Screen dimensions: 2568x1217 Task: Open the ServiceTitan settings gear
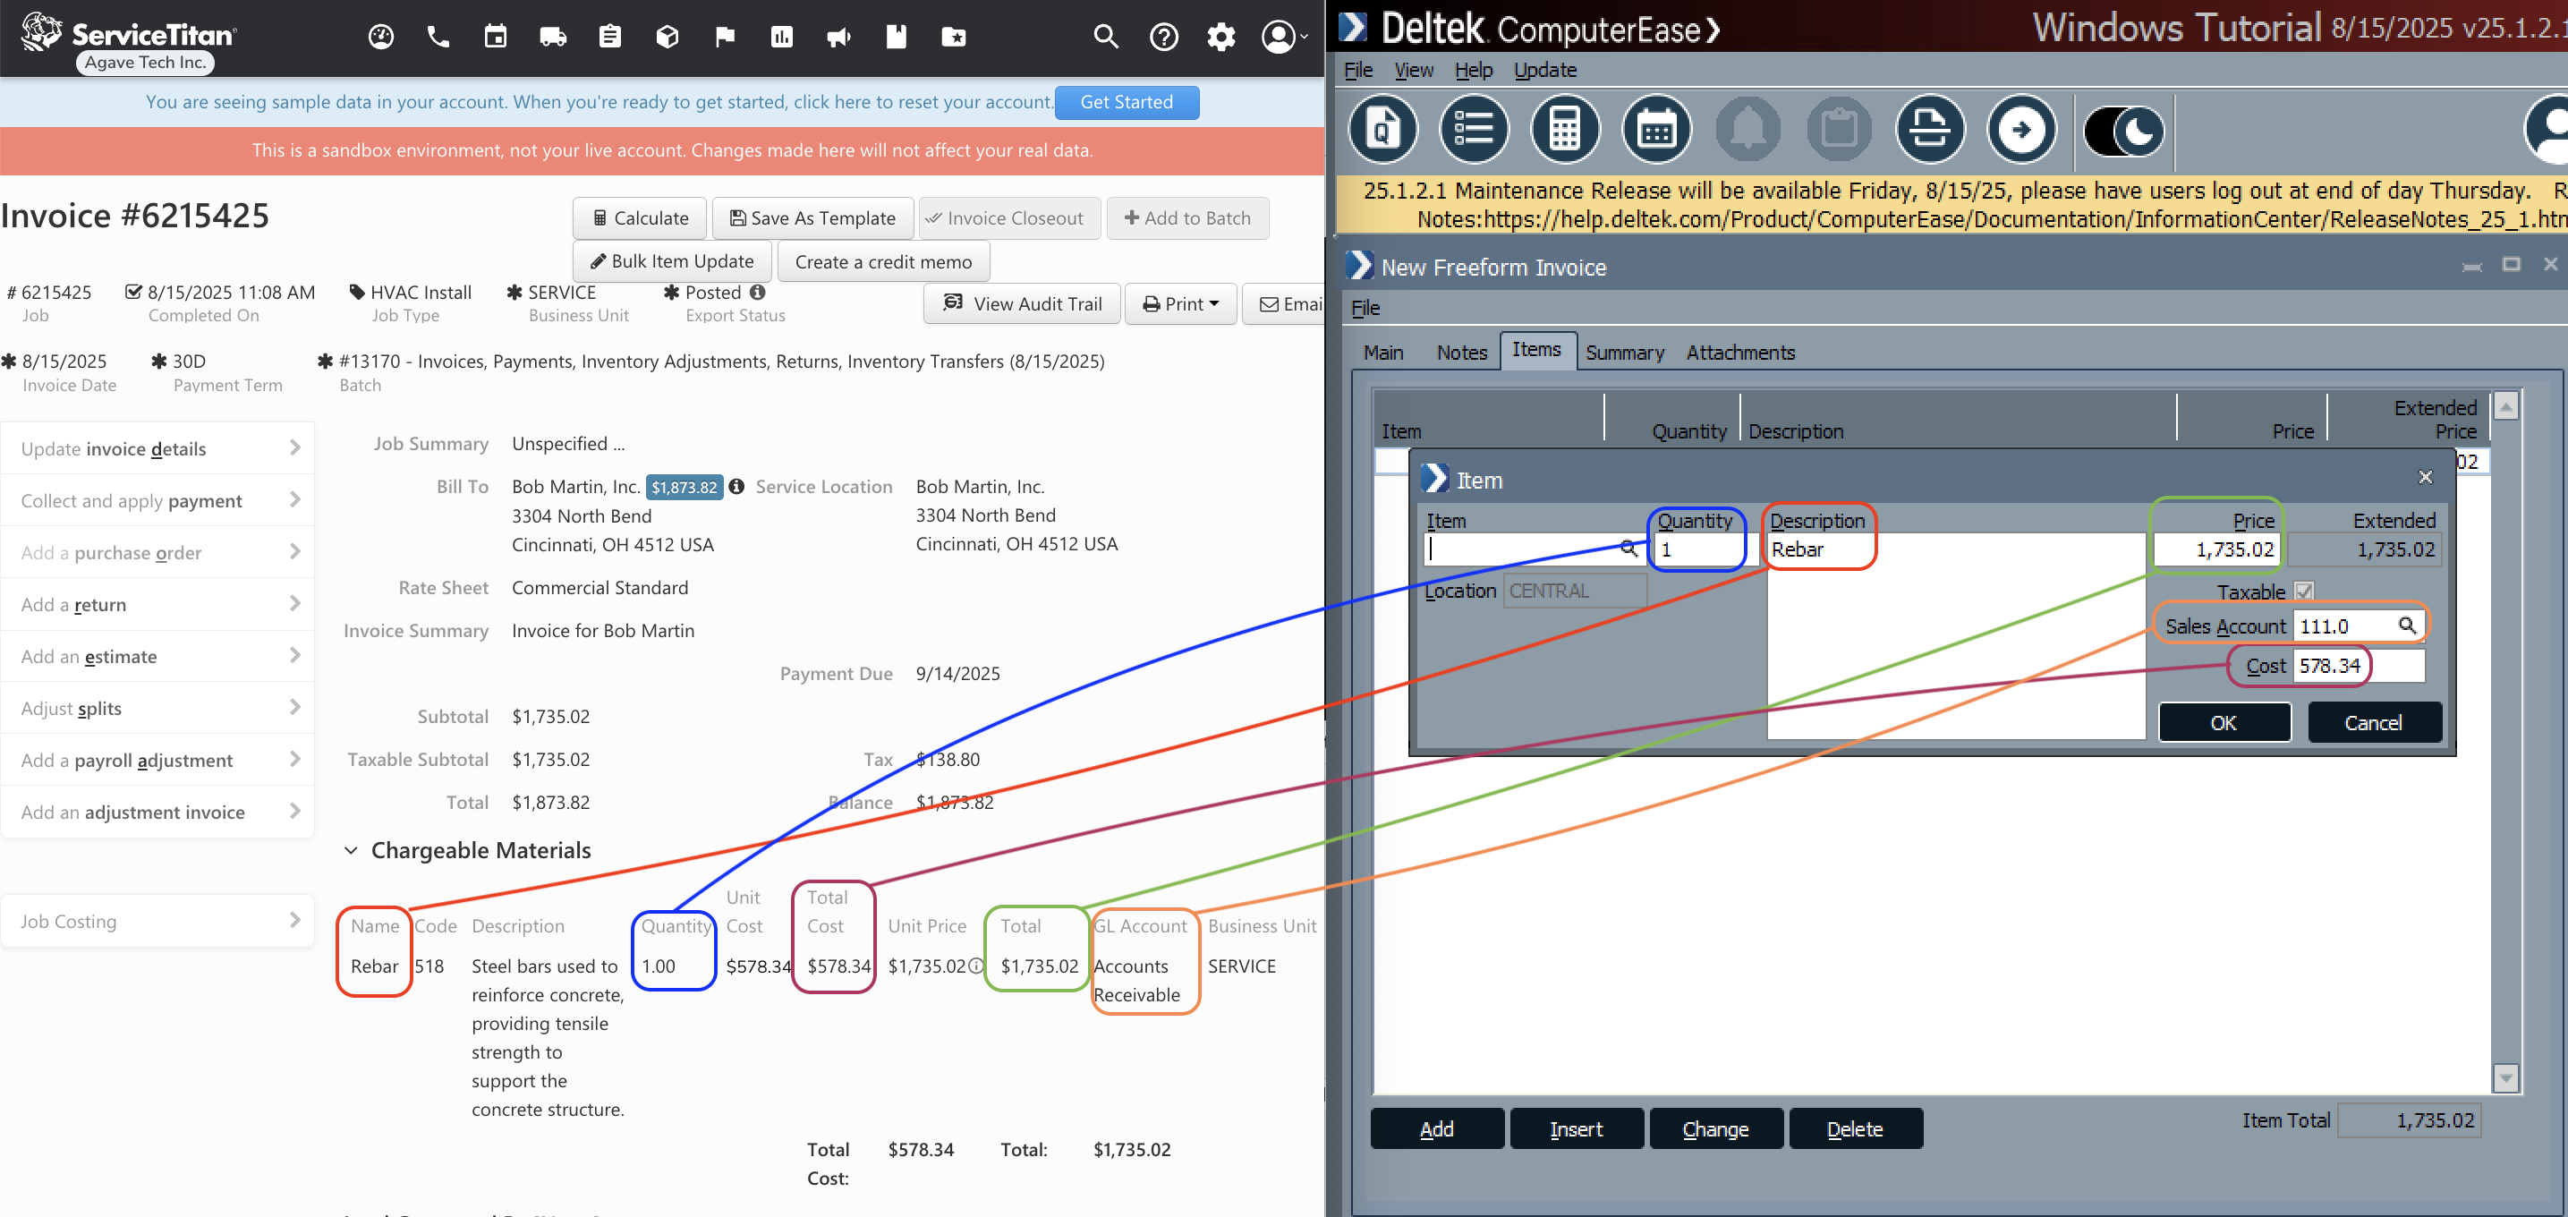click(1221, 37)
